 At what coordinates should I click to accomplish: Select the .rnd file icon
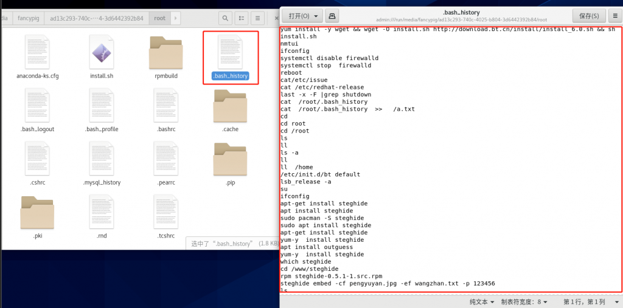click(x=102, y=211)
